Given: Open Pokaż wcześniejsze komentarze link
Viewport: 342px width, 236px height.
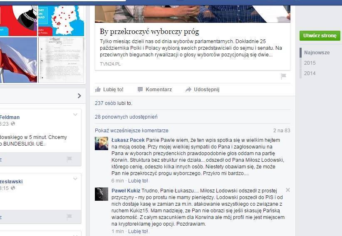Looking at the screenshot, I should coord(131,131).
